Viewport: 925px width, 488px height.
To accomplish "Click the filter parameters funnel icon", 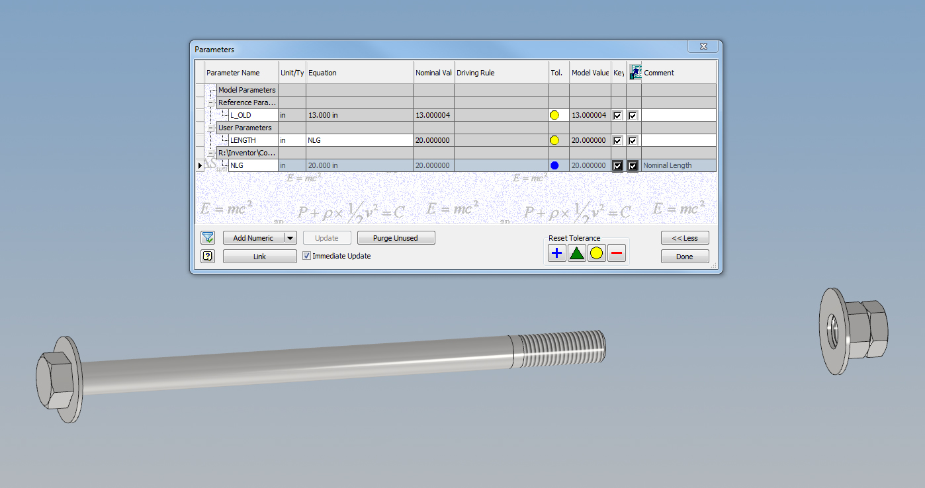I will [x=208, y=237].
